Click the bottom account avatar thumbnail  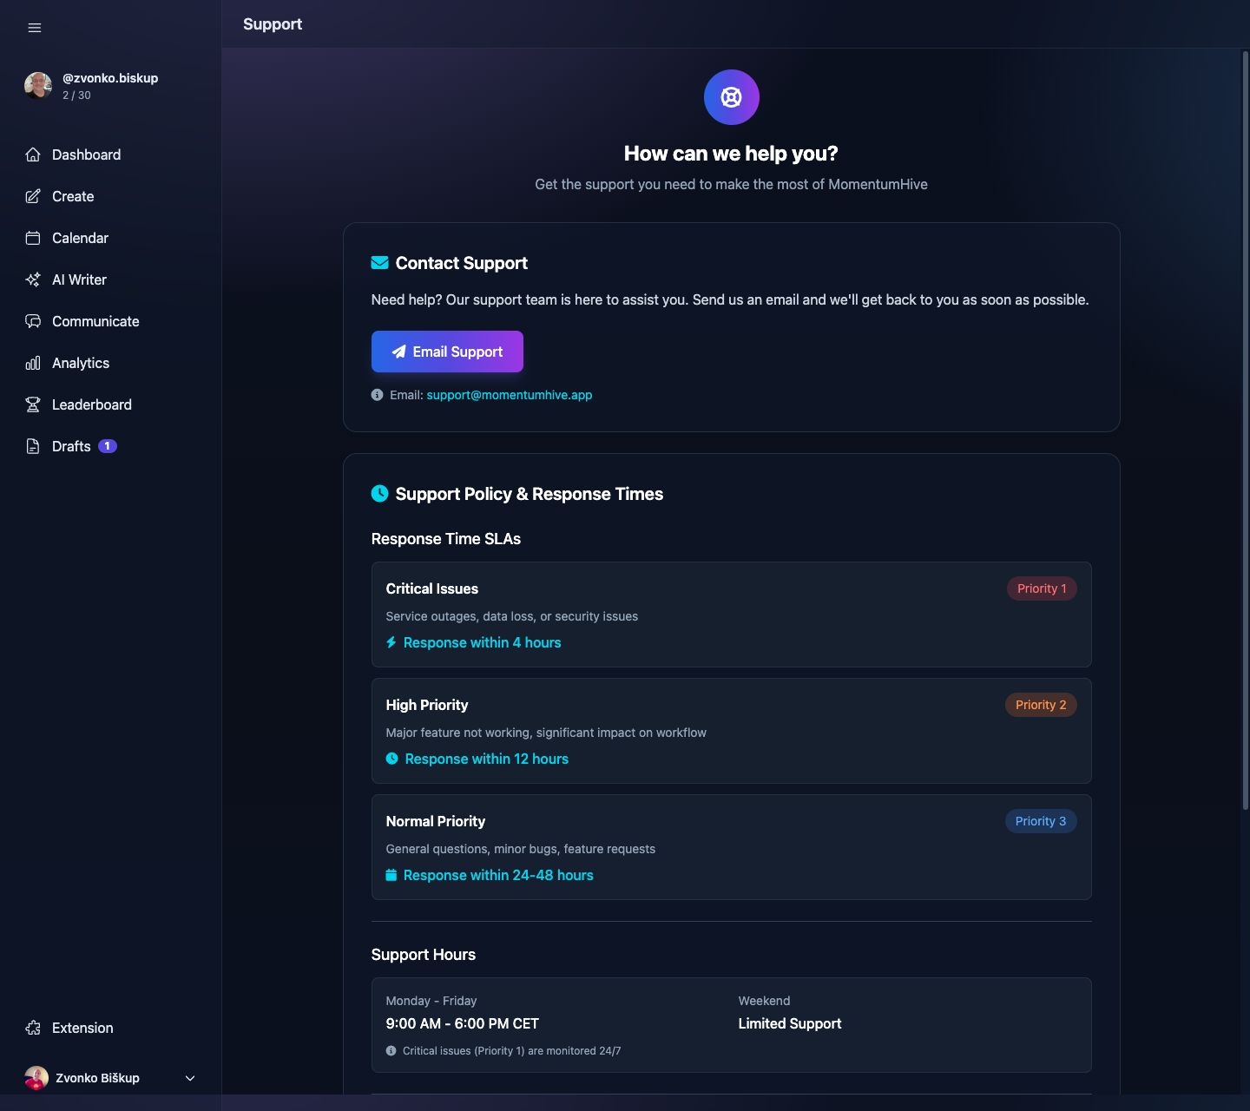[x=36, y=1078]
